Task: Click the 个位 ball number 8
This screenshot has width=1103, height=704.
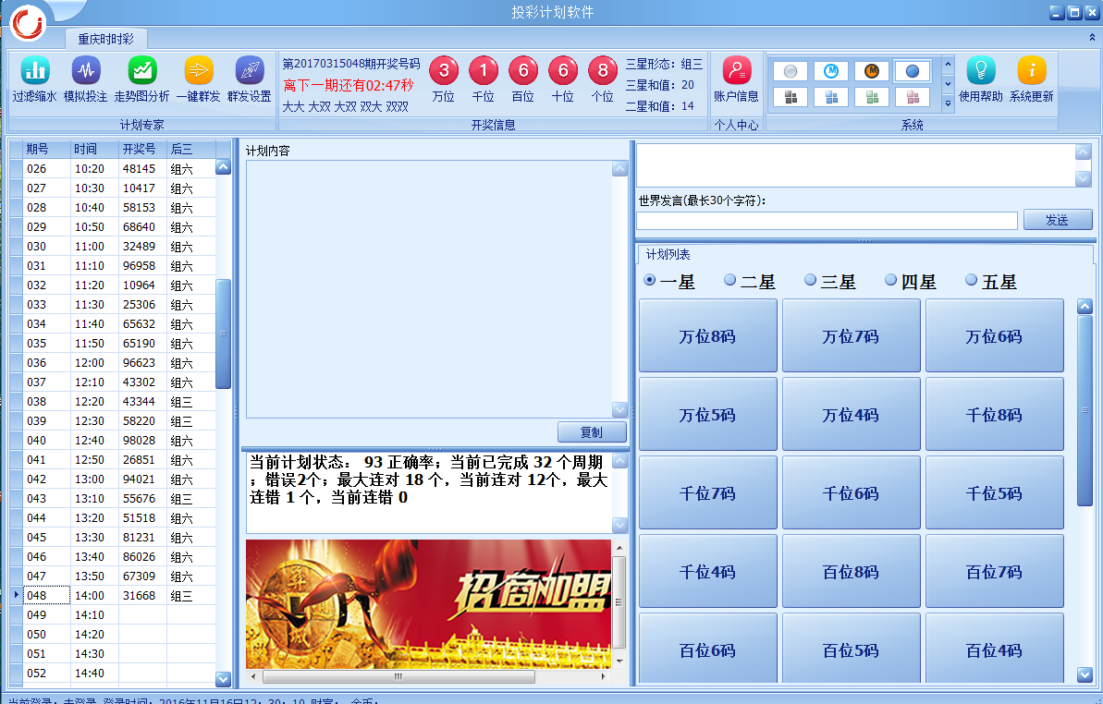Action: point(603,70)
